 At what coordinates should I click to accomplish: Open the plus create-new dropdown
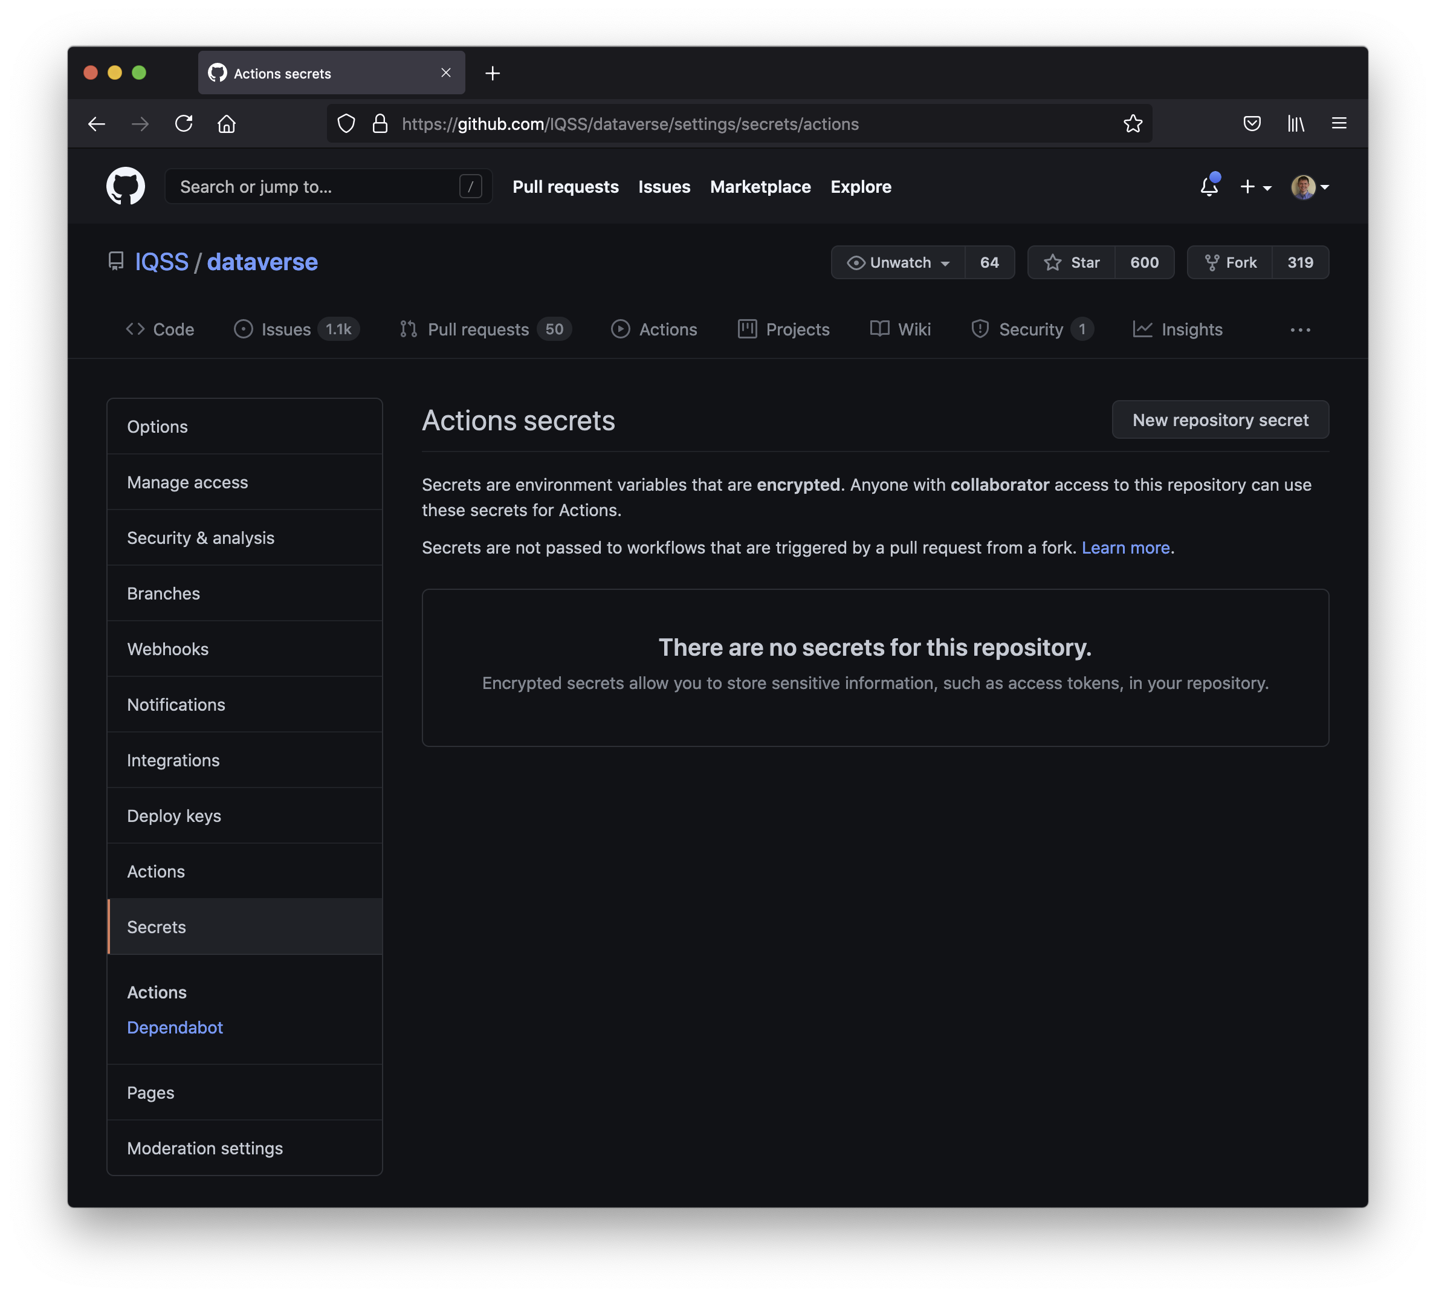1255,187
